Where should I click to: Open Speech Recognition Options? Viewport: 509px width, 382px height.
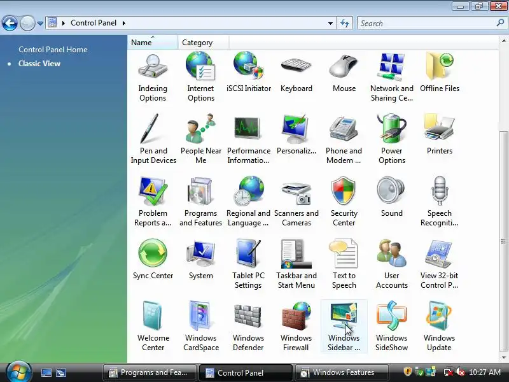point(440,201)
